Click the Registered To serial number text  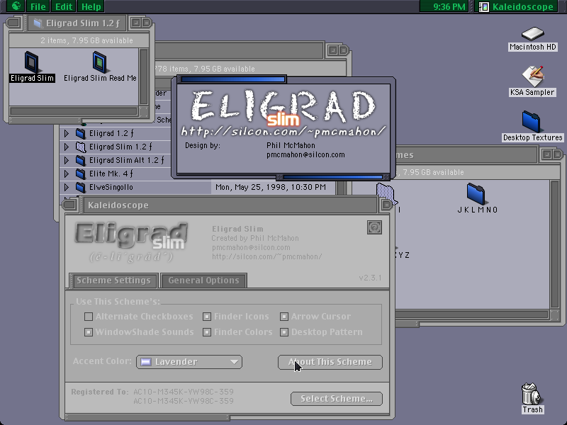click(x=184, y=397)
